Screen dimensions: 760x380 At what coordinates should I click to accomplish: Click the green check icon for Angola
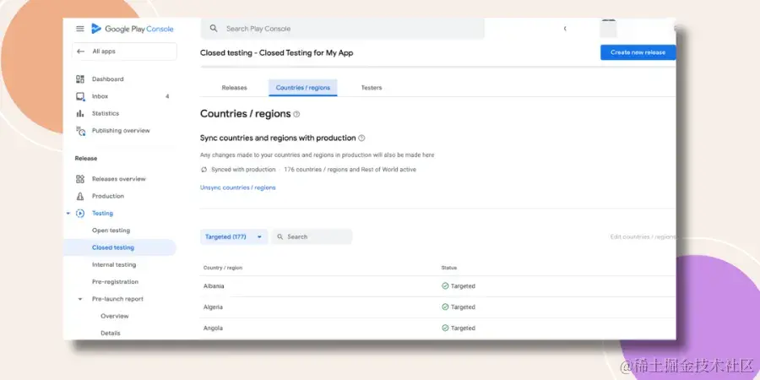click(x=445, y=328)
